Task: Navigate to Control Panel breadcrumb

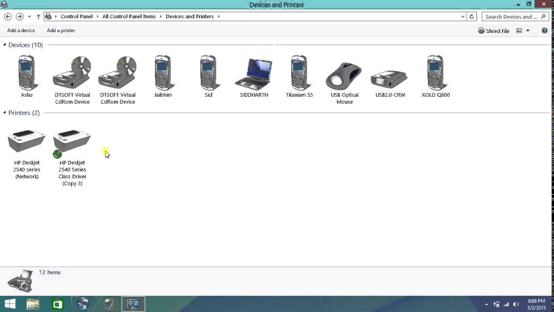Action: [77, 16]
